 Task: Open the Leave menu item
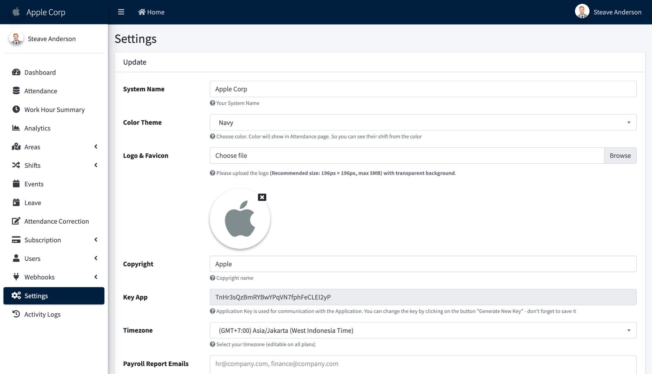point(33,203)
